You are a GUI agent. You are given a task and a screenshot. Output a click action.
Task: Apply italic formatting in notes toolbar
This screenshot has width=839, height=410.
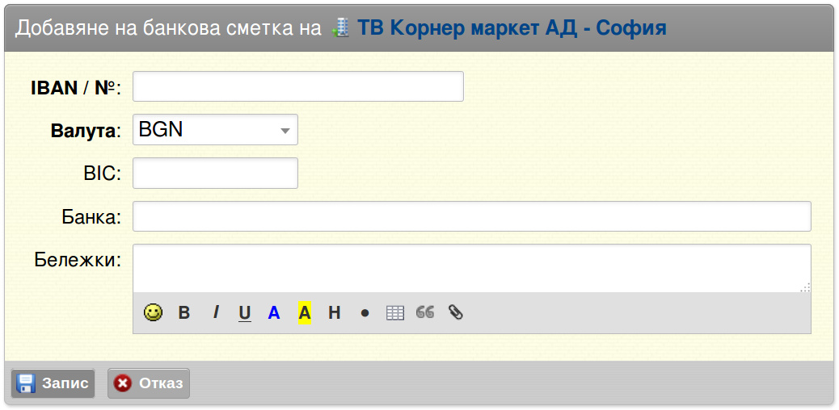pos(215,312)
